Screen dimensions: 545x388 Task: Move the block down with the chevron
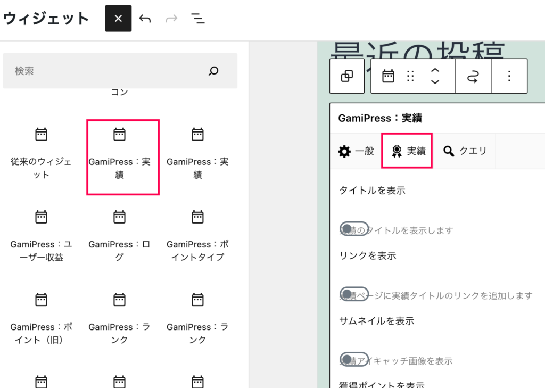pyautogui.click(x=435, y=82)
